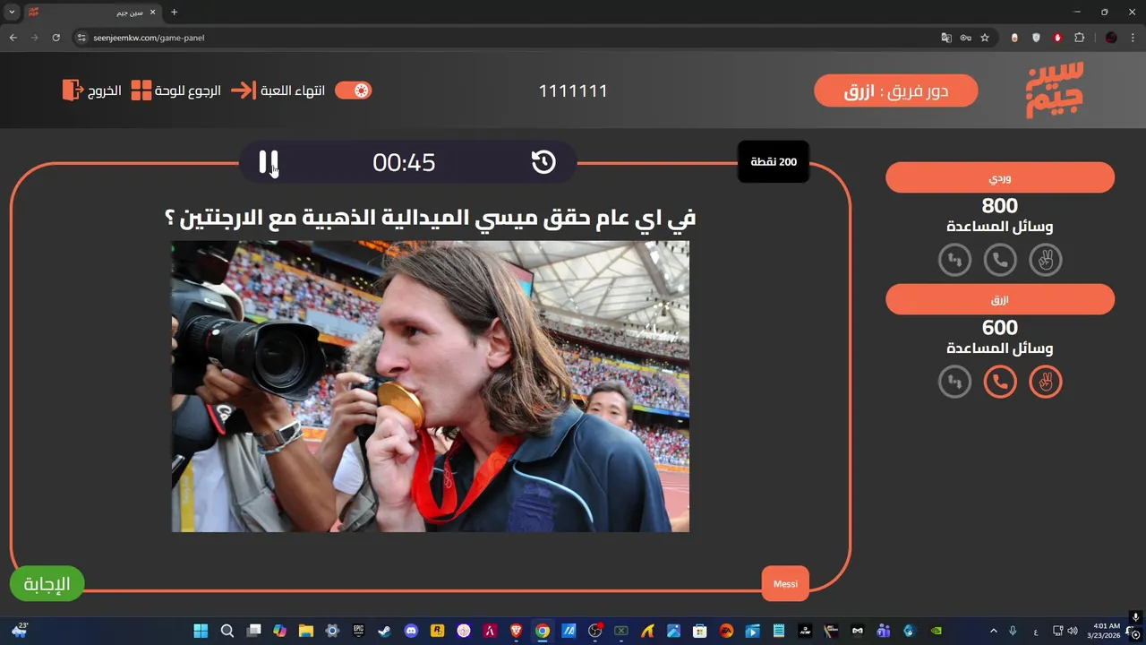Open Discord from the taskbar
This screenshot has height=645, width=1146.
tap(411, 631)
